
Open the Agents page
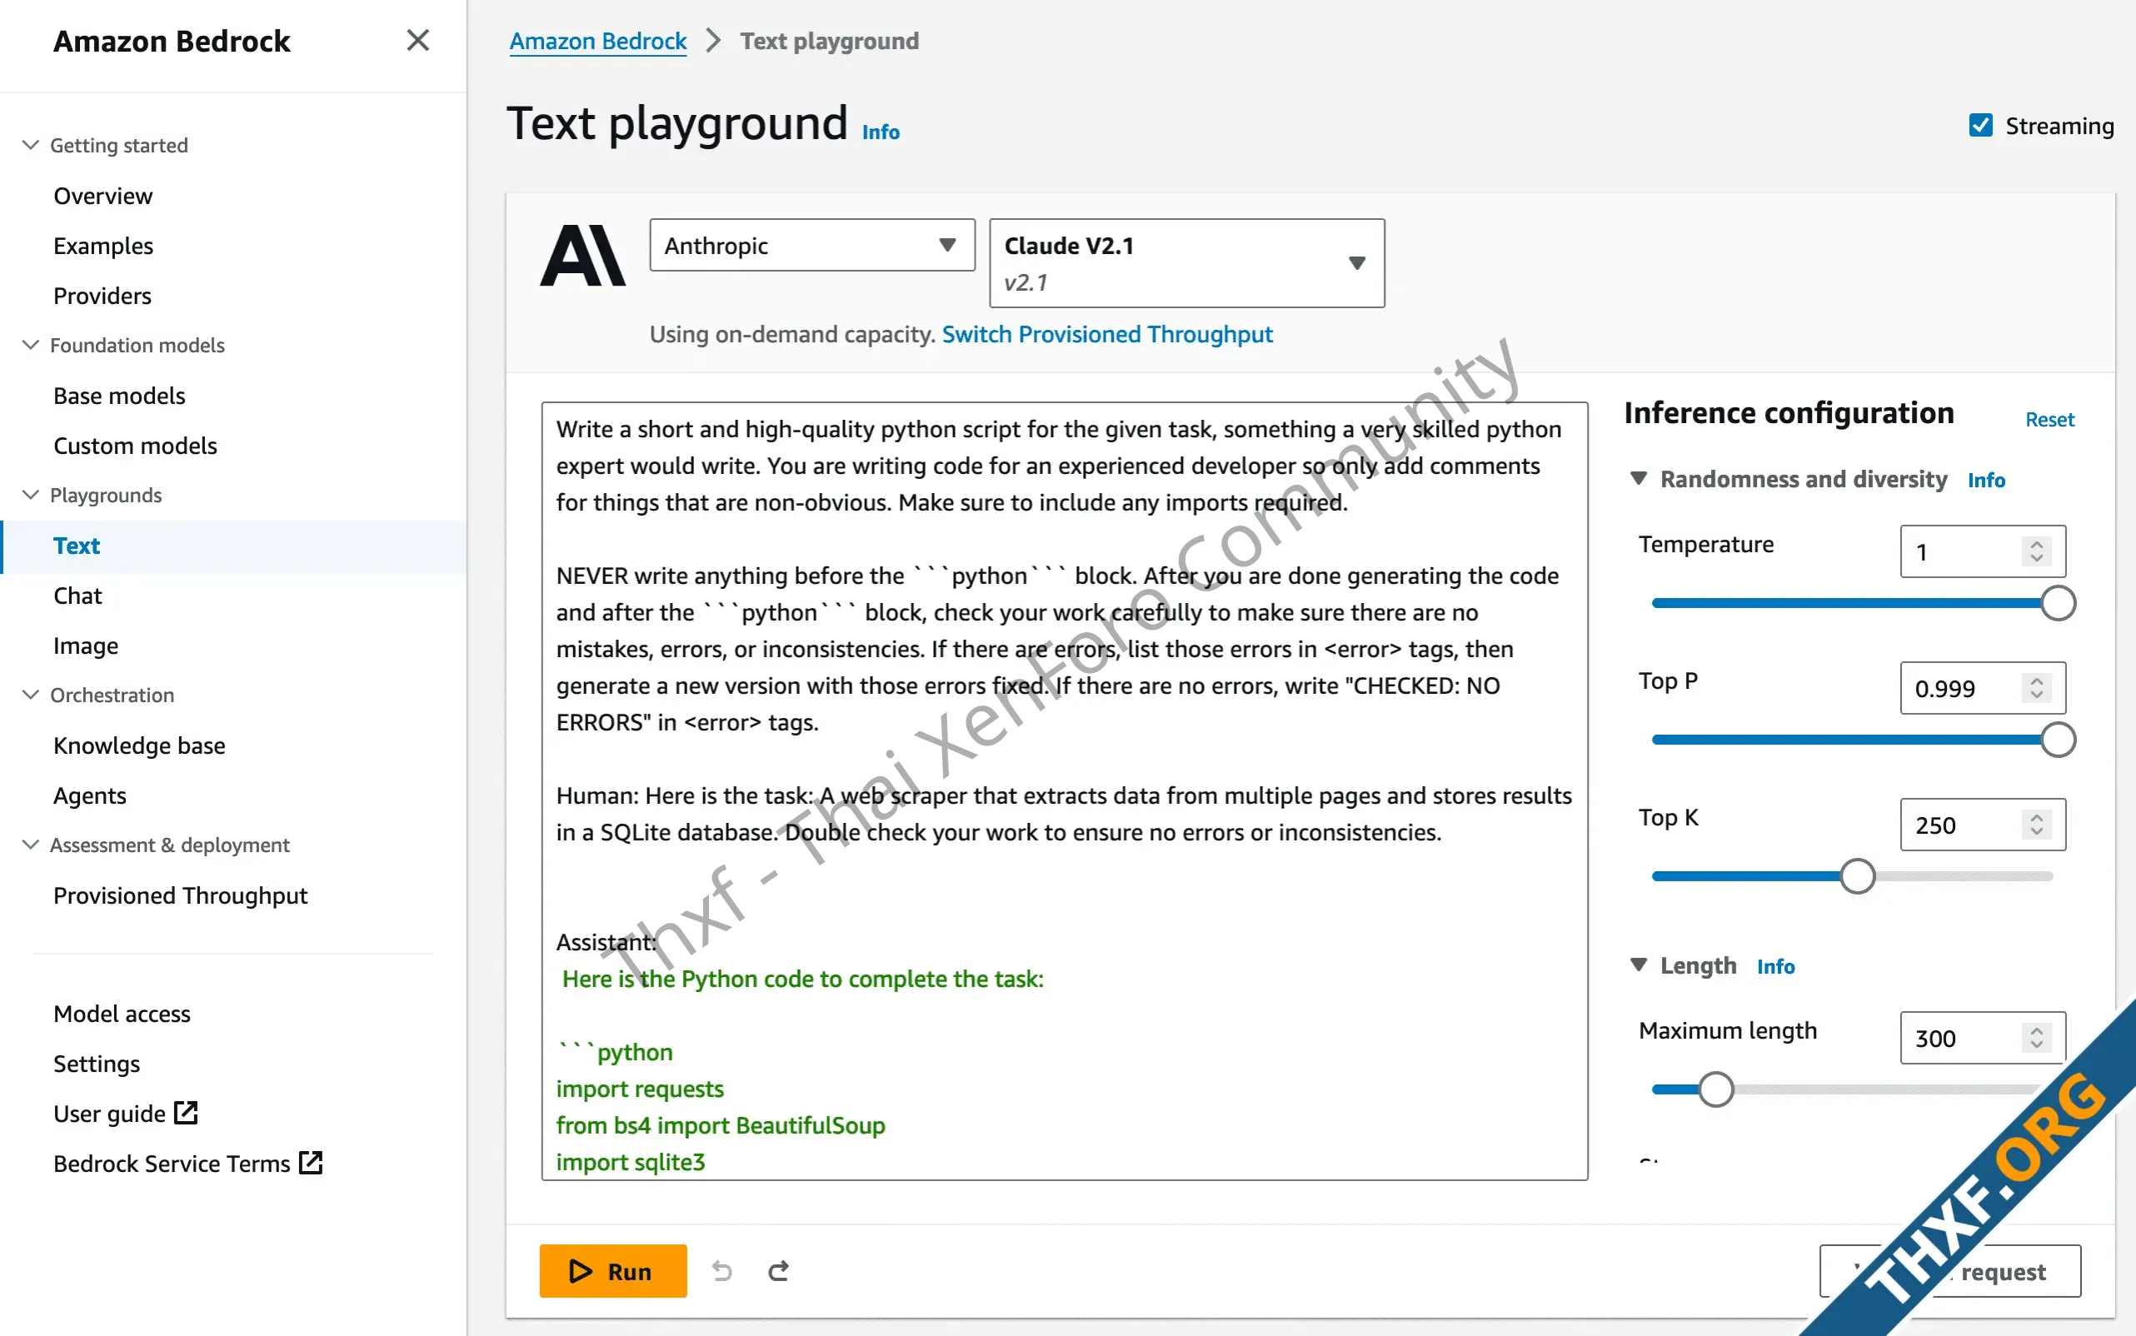point(89,795)
